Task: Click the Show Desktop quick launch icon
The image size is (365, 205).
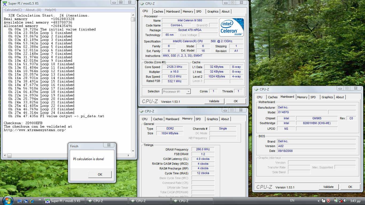Action: tap(20, 201)
